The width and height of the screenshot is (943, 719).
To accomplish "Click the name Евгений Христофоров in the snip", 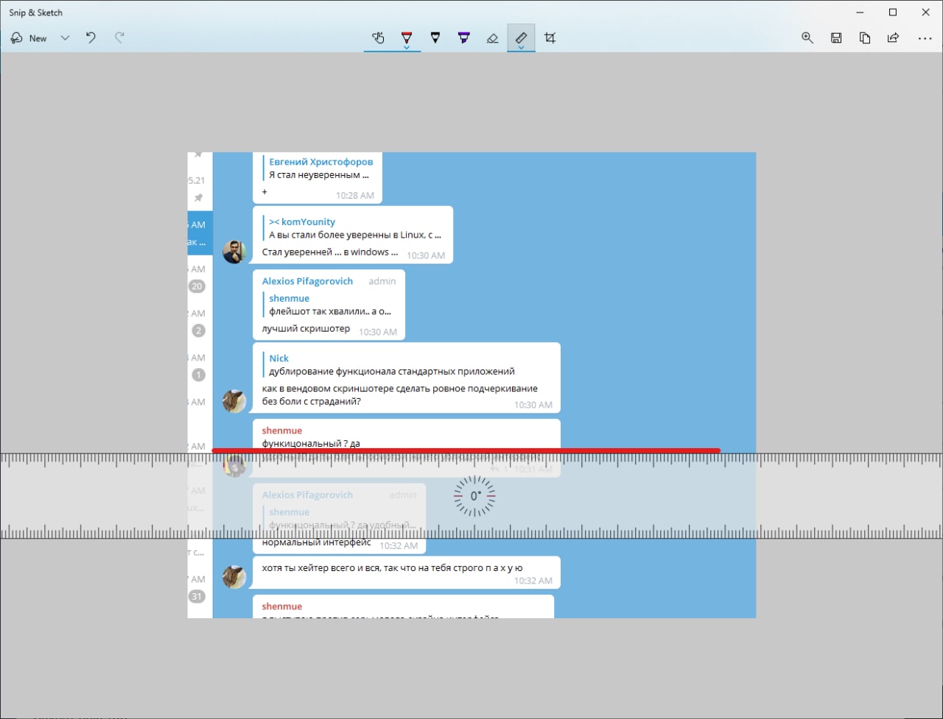I will 321,162.
